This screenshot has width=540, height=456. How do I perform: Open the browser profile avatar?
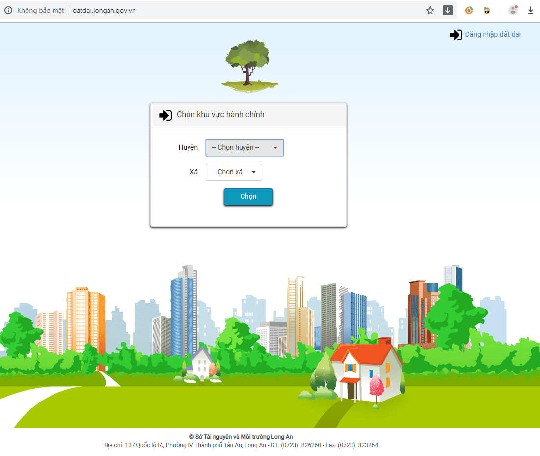[x=513, y=10]
